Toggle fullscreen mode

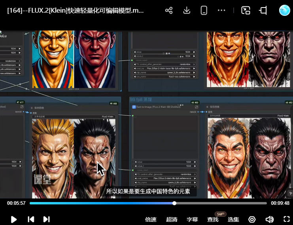287,219
